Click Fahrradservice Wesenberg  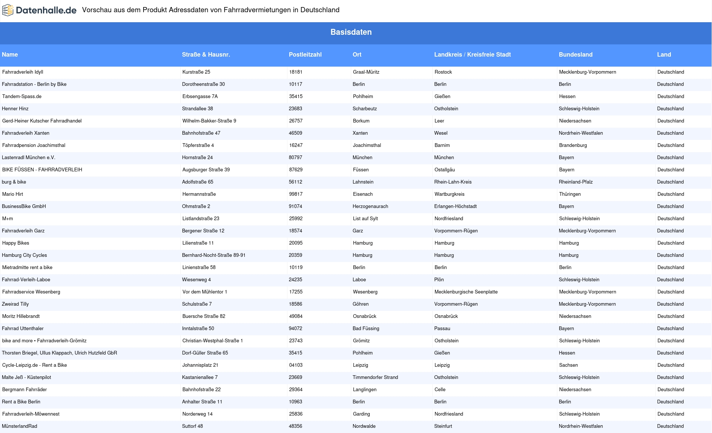(x=31, y=292)
